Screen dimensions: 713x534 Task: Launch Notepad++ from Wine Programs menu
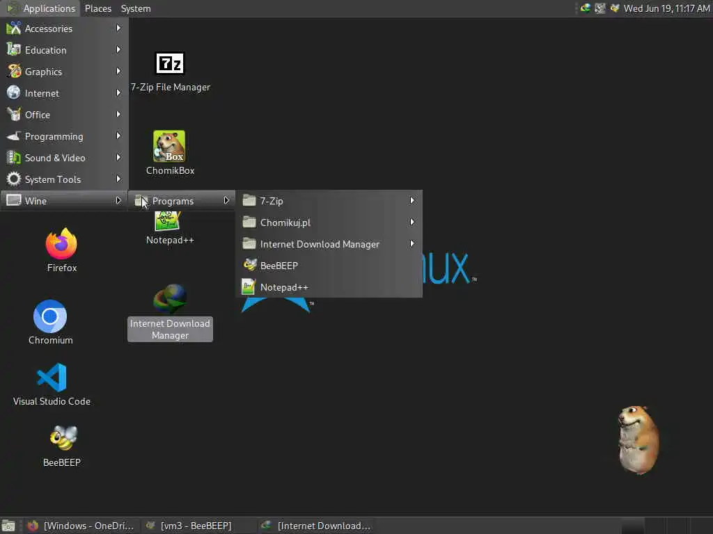point(329,287)
